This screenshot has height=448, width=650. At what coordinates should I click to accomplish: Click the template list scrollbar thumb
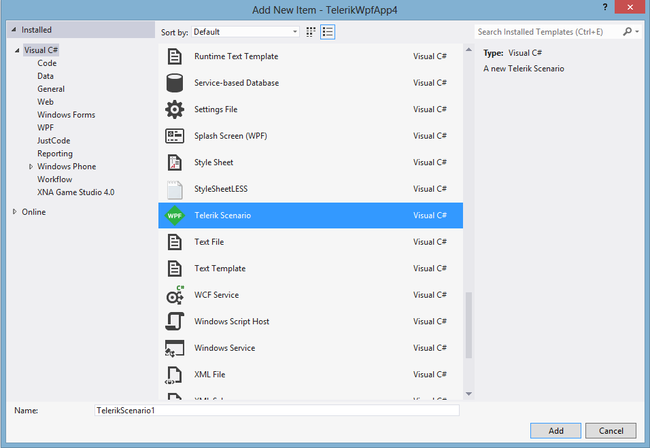469,326
